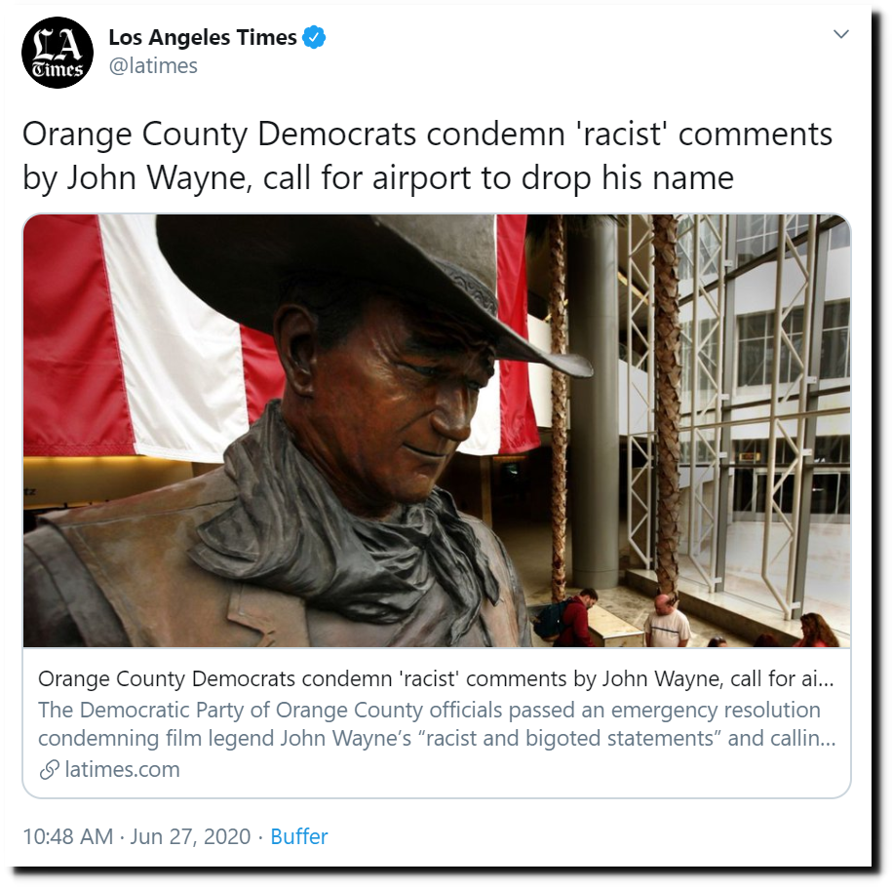The image size is (892, 887).
Task: Open the Los Angeles Times display name
Action: click(x=203, y=37)
